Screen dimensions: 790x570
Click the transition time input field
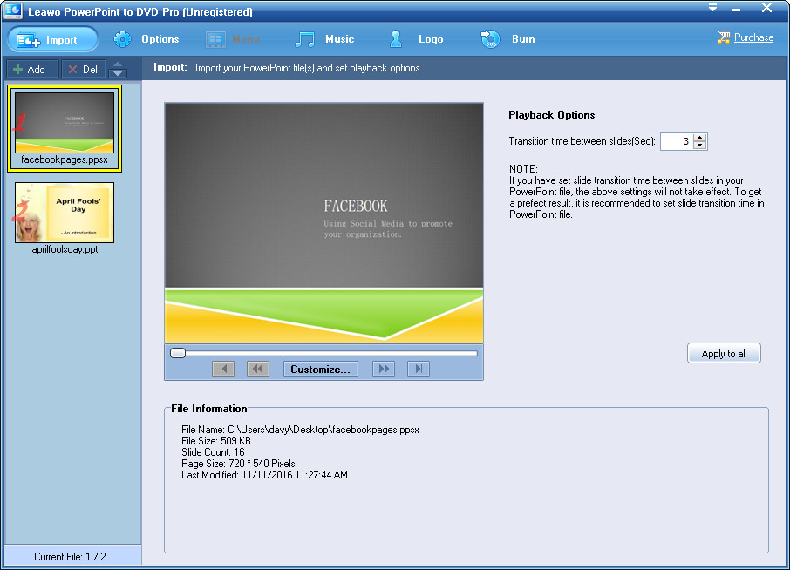pos(677,141)
